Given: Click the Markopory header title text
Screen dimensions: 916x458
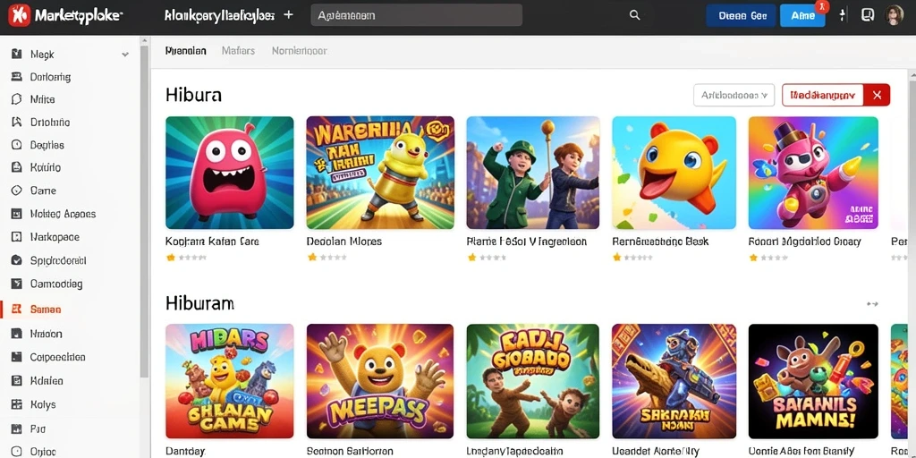Looking at the screenshot, I should tap(220, 16).
